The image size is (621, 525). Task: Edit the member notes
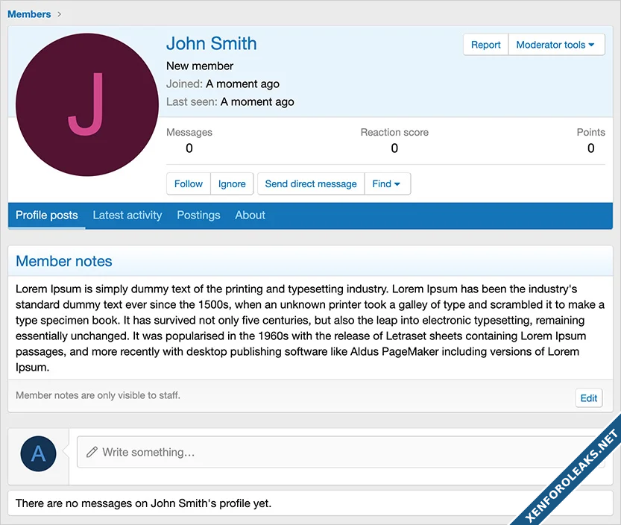click(x=588, y=397)
